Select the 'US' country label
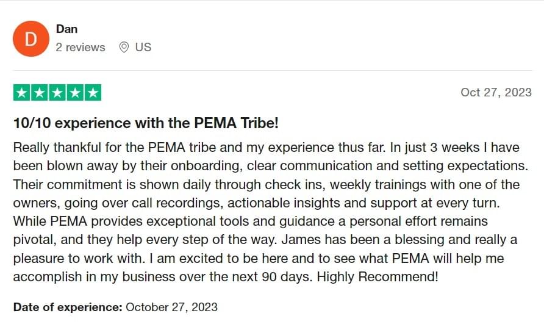544x327 pixels. coord(143,47)
